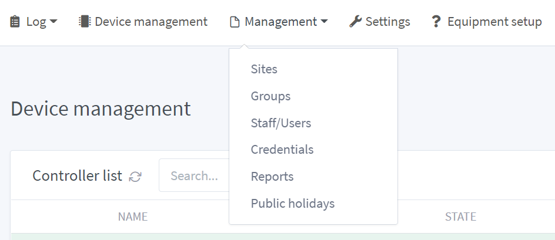Expand the Log dropdown caret
This screenshot has width=555, height=240.
click(x=54, y=22)
